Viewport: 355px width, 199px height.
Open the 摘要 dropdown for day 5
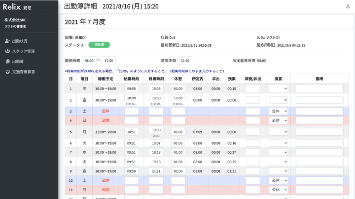tap(278, 132)
